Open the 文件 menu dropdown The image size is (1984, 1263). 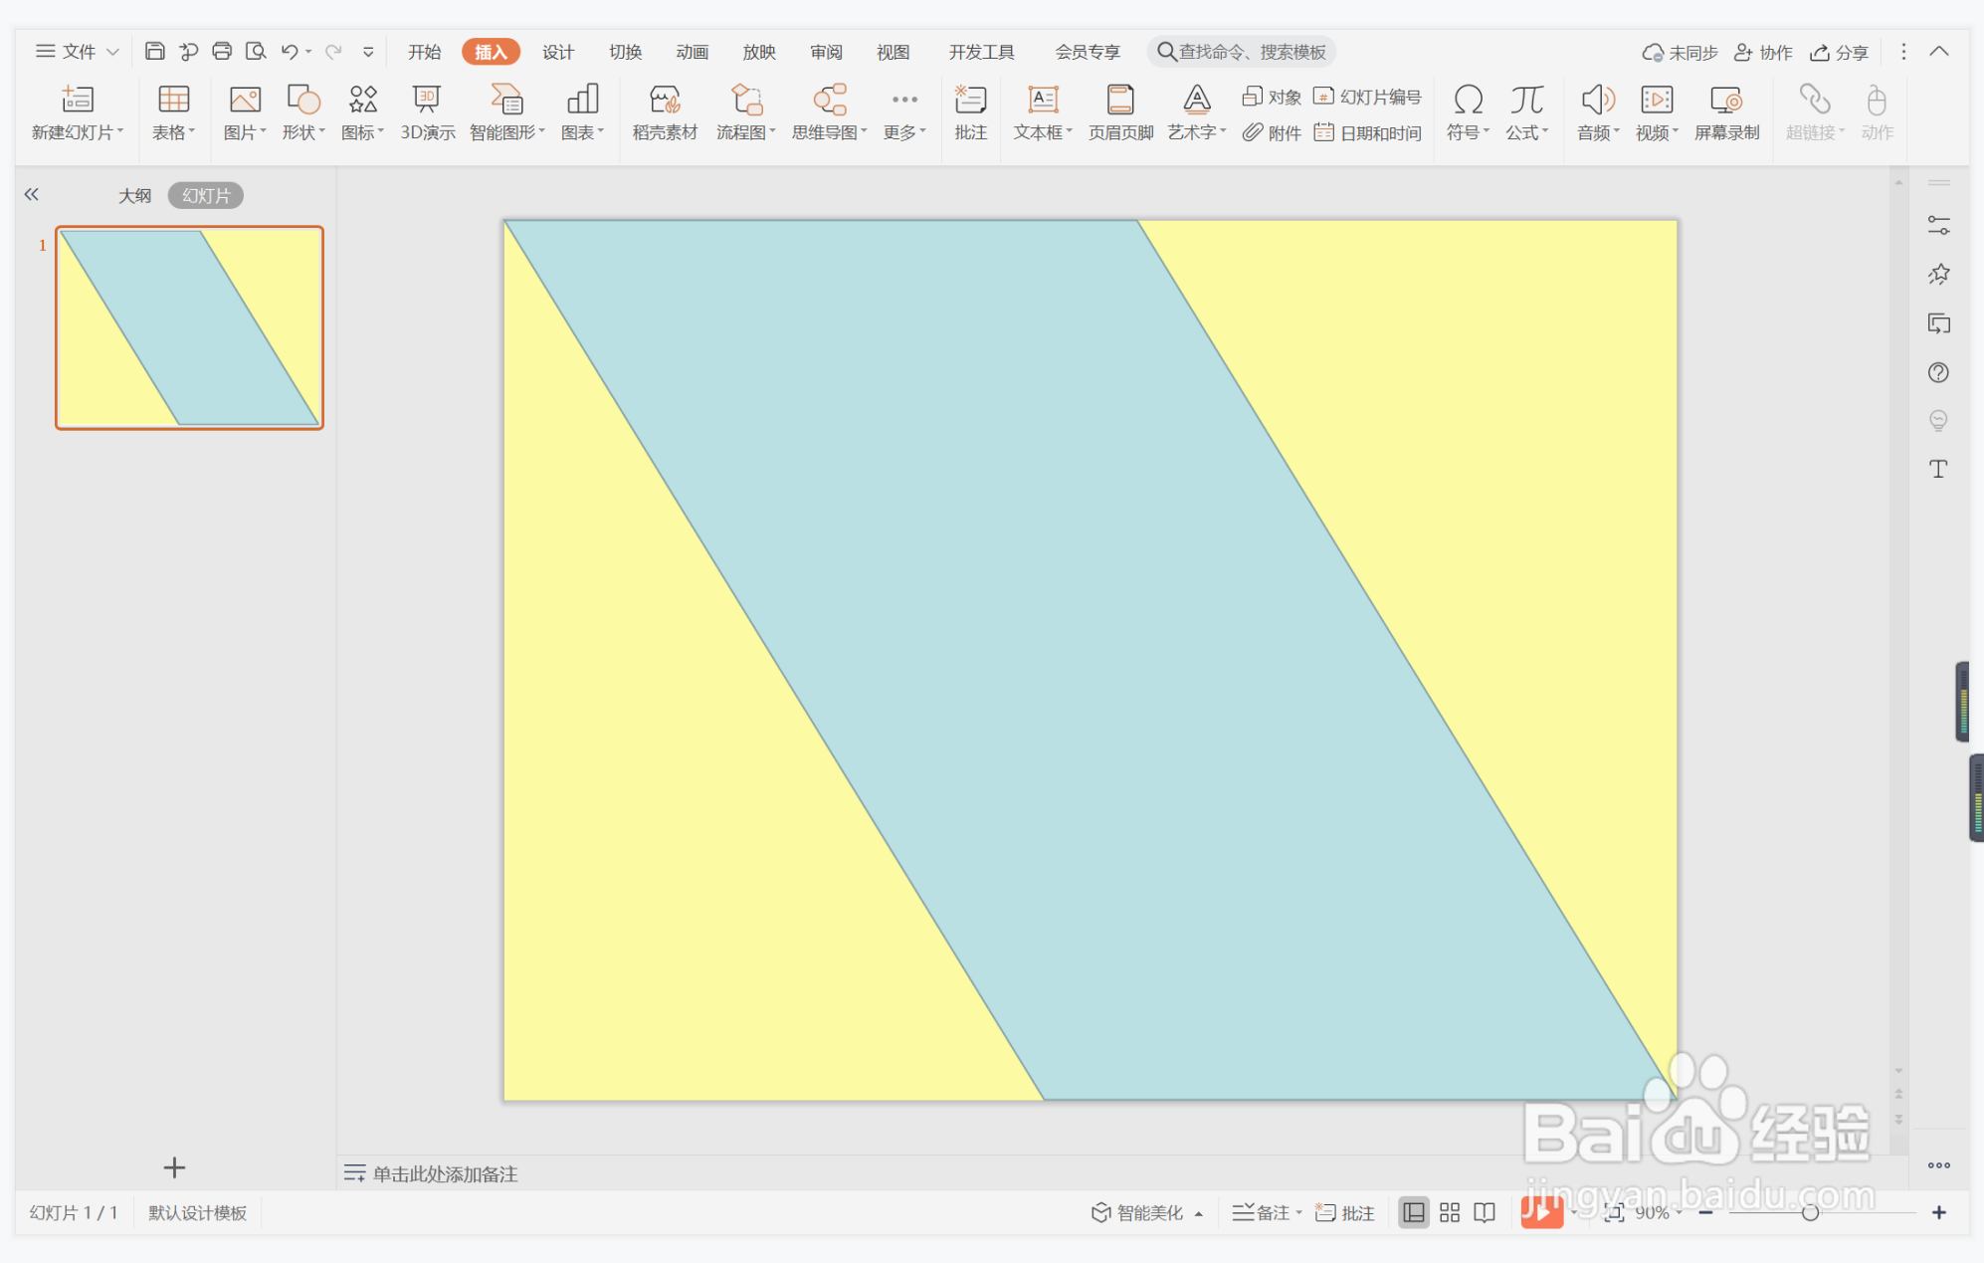[78, 51]
